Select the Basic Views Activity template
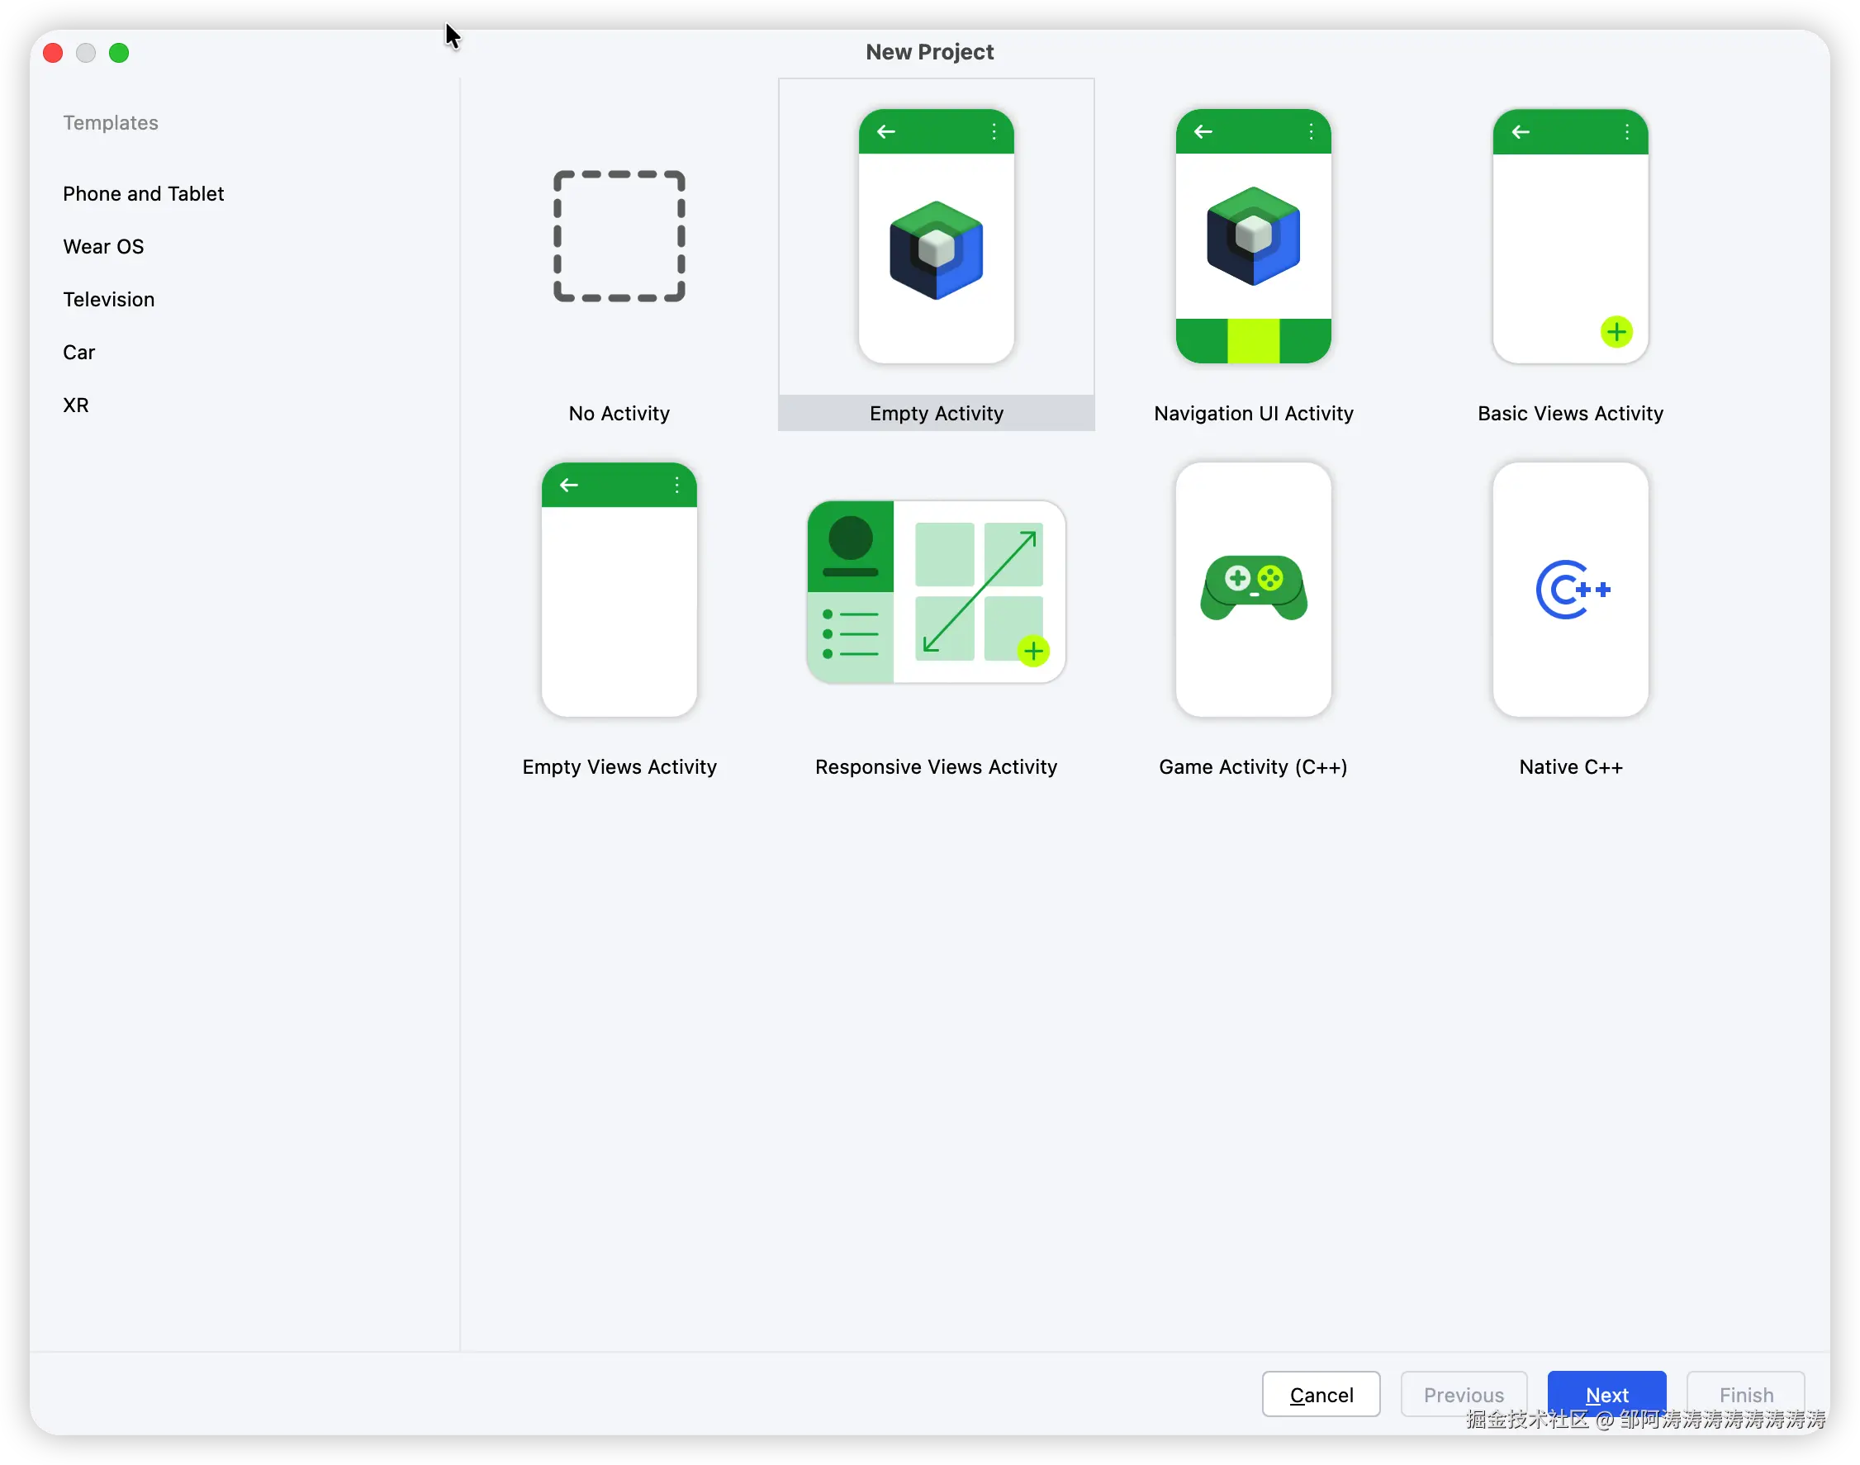The image size is (1860, 1465). (x=1569, y=237)
